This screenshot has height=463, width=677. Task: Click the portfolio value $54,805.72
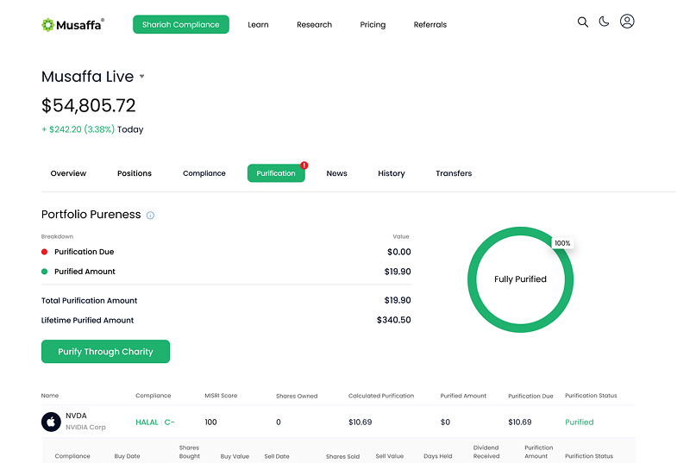coord(89,105)
